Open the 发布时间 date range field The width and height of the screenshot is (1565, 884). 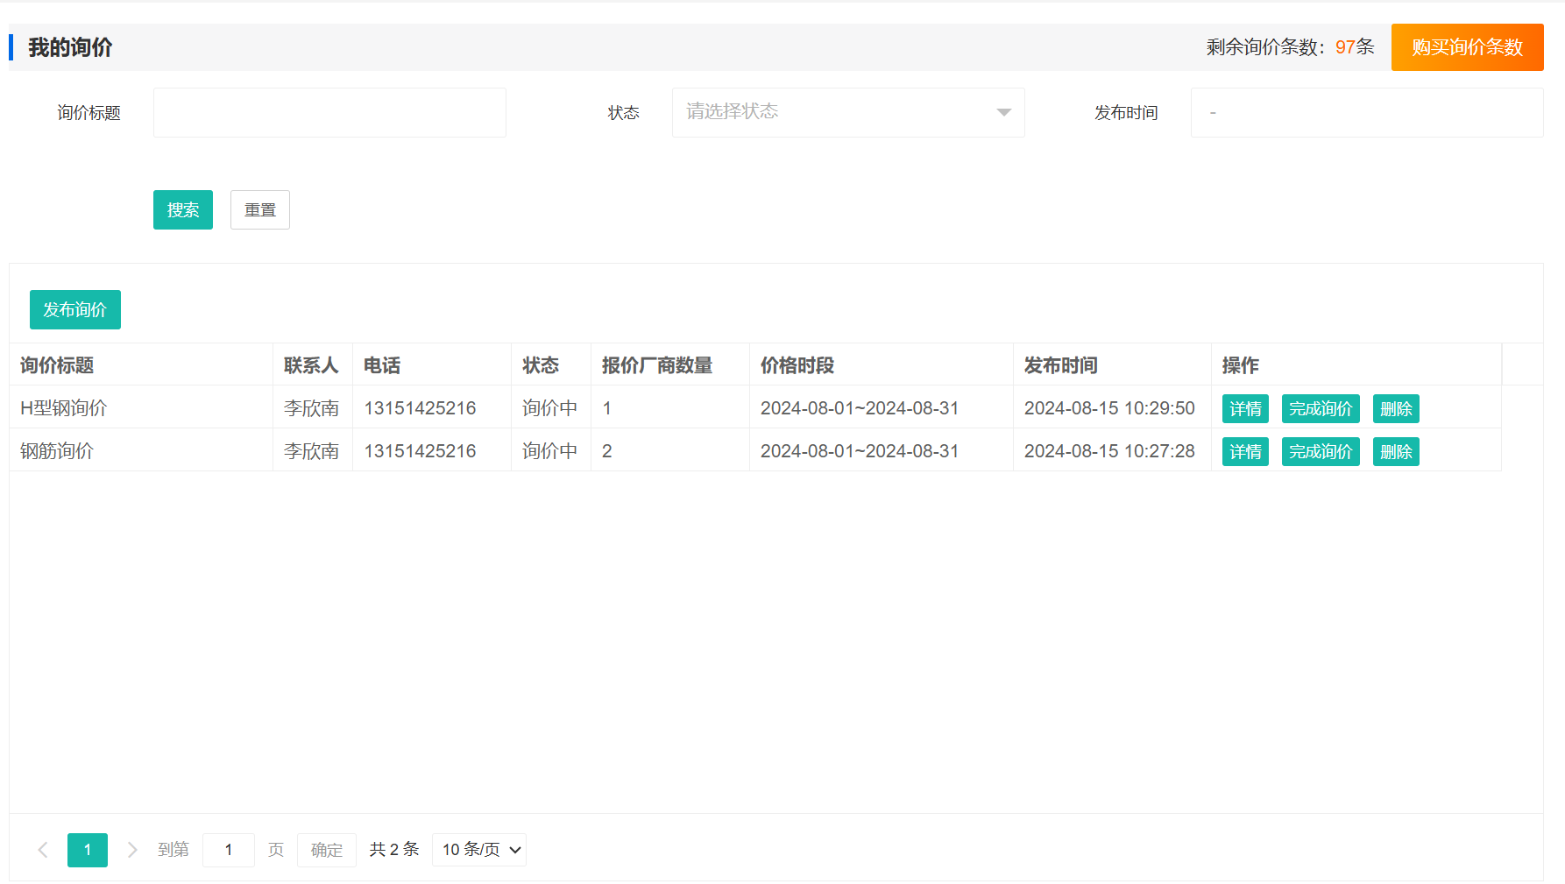pyautogui.click(x=1366, y=112)
